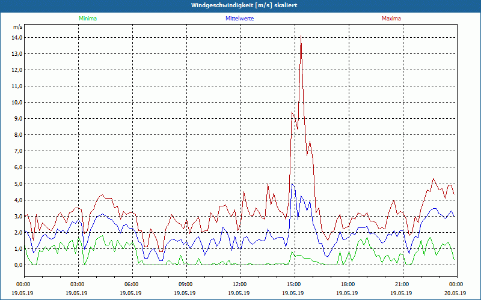Image resolution: width=481 pixels, height=300 pixels.
Task: Click the m/s unit label on y-axis
Action: (x=18, y=27)
